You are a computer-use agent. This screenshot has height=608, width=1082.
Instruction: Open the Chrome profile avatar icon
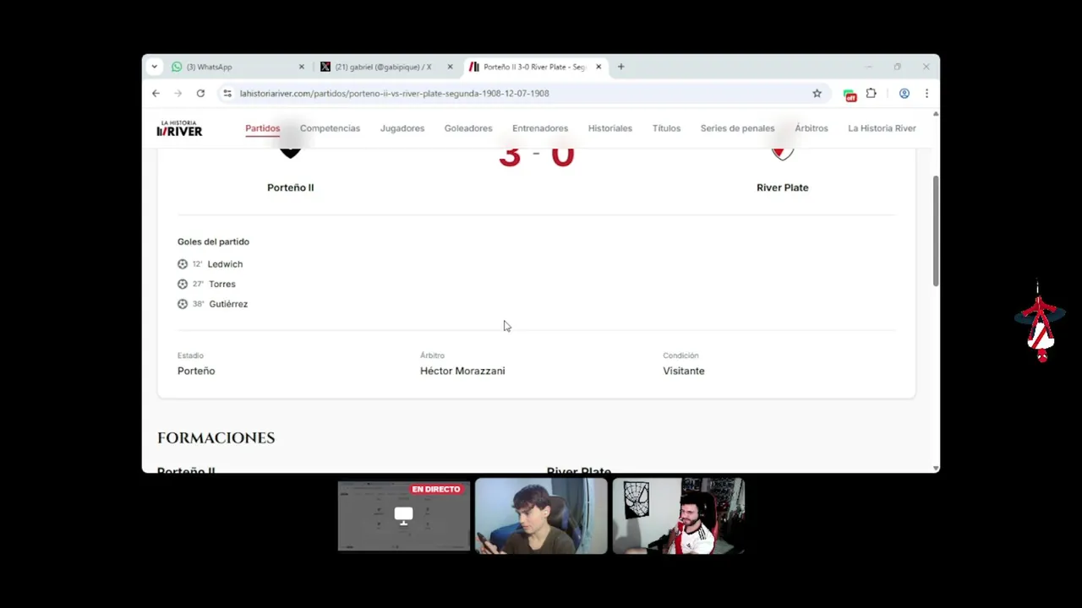[x=904, y=94]
